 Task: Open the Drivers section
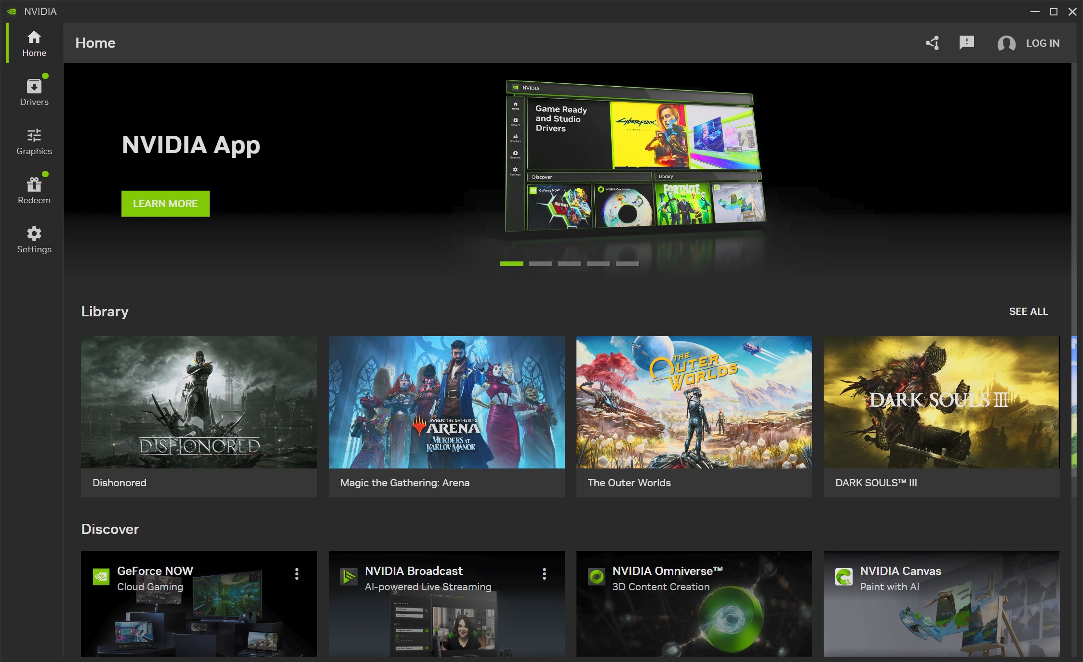(x=34, y=92)
